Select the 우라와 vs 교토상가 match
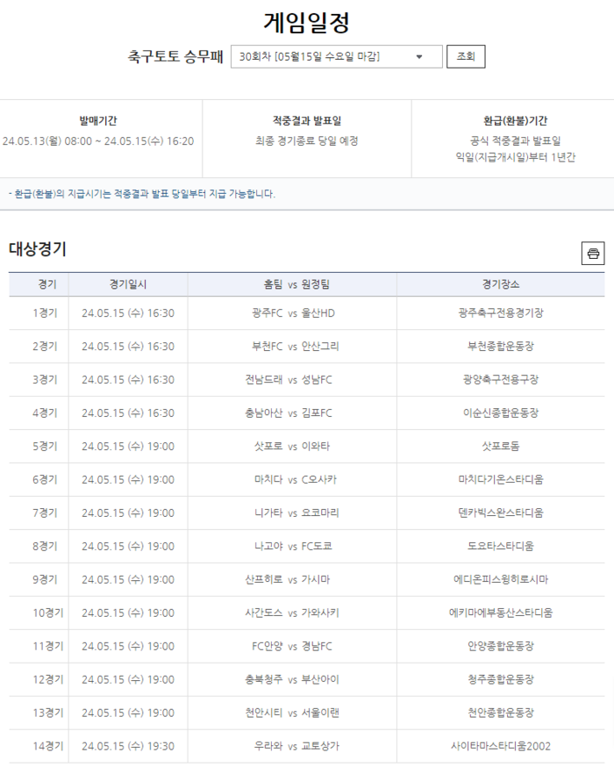 pos(292,747)
